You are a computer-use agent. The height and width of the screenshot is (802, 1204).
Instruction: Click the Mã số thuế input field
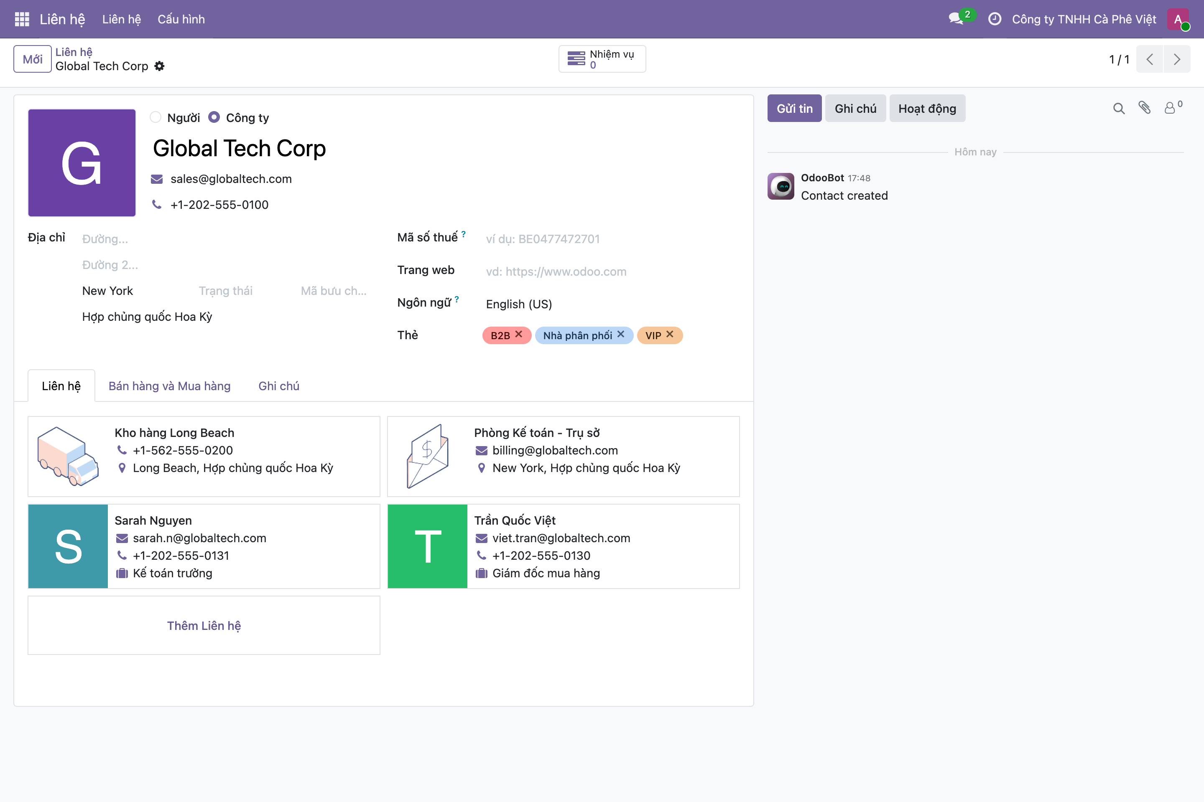(x=611, y=239)
